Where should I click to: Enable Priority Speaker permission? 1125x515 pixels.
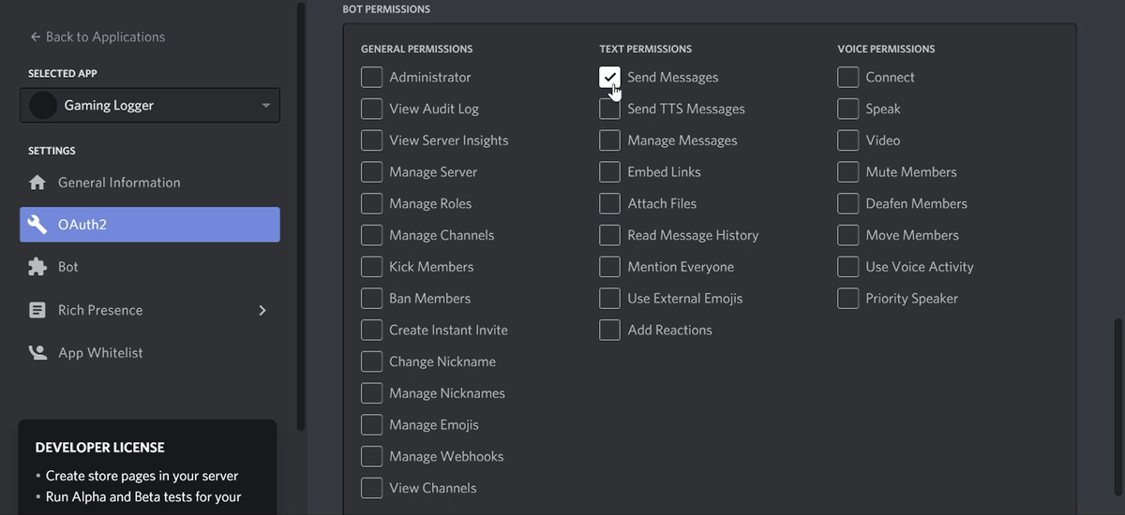pyautogui.click(x=847, y=298)
